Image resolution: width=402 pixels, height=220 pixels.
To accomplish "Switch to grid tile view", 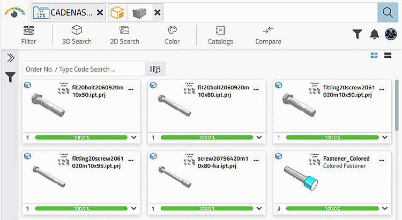I will tap(374, 56).
